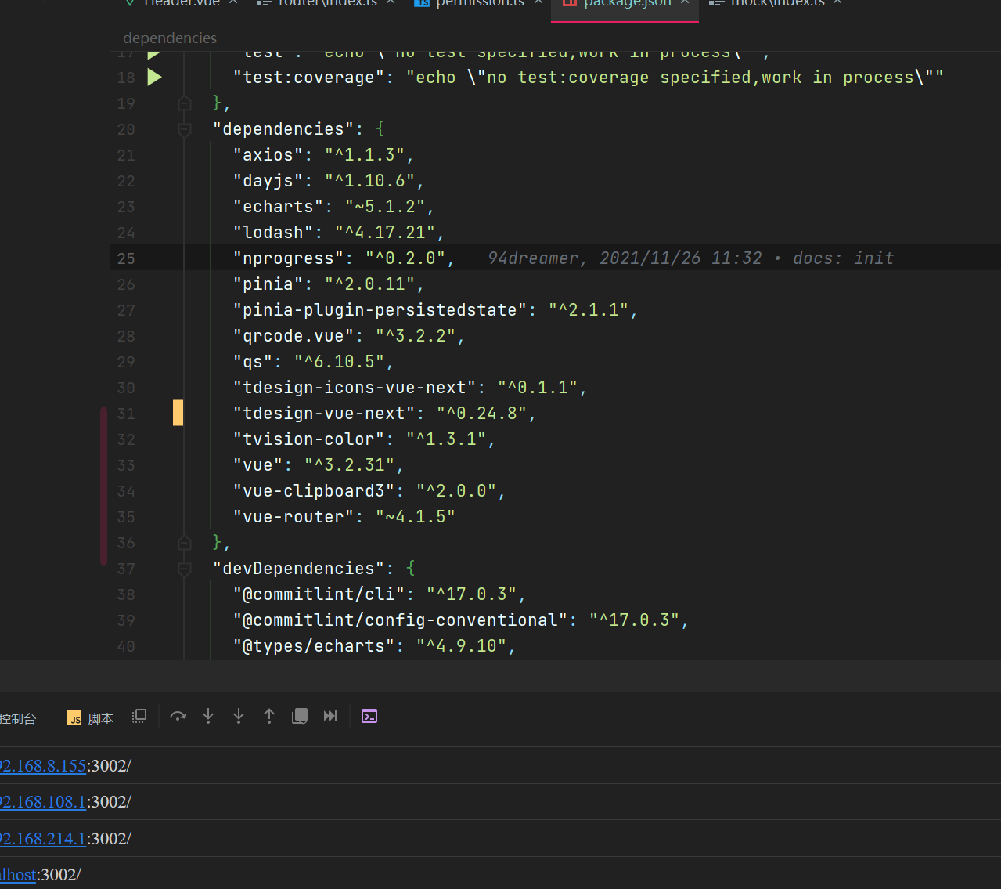
Task: Click the run-to-cursor skip icon
Action: tap(329, 715)
